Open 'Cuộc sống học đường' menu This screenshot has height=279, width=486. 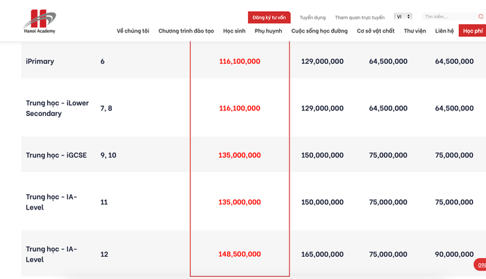coord(319,31)
